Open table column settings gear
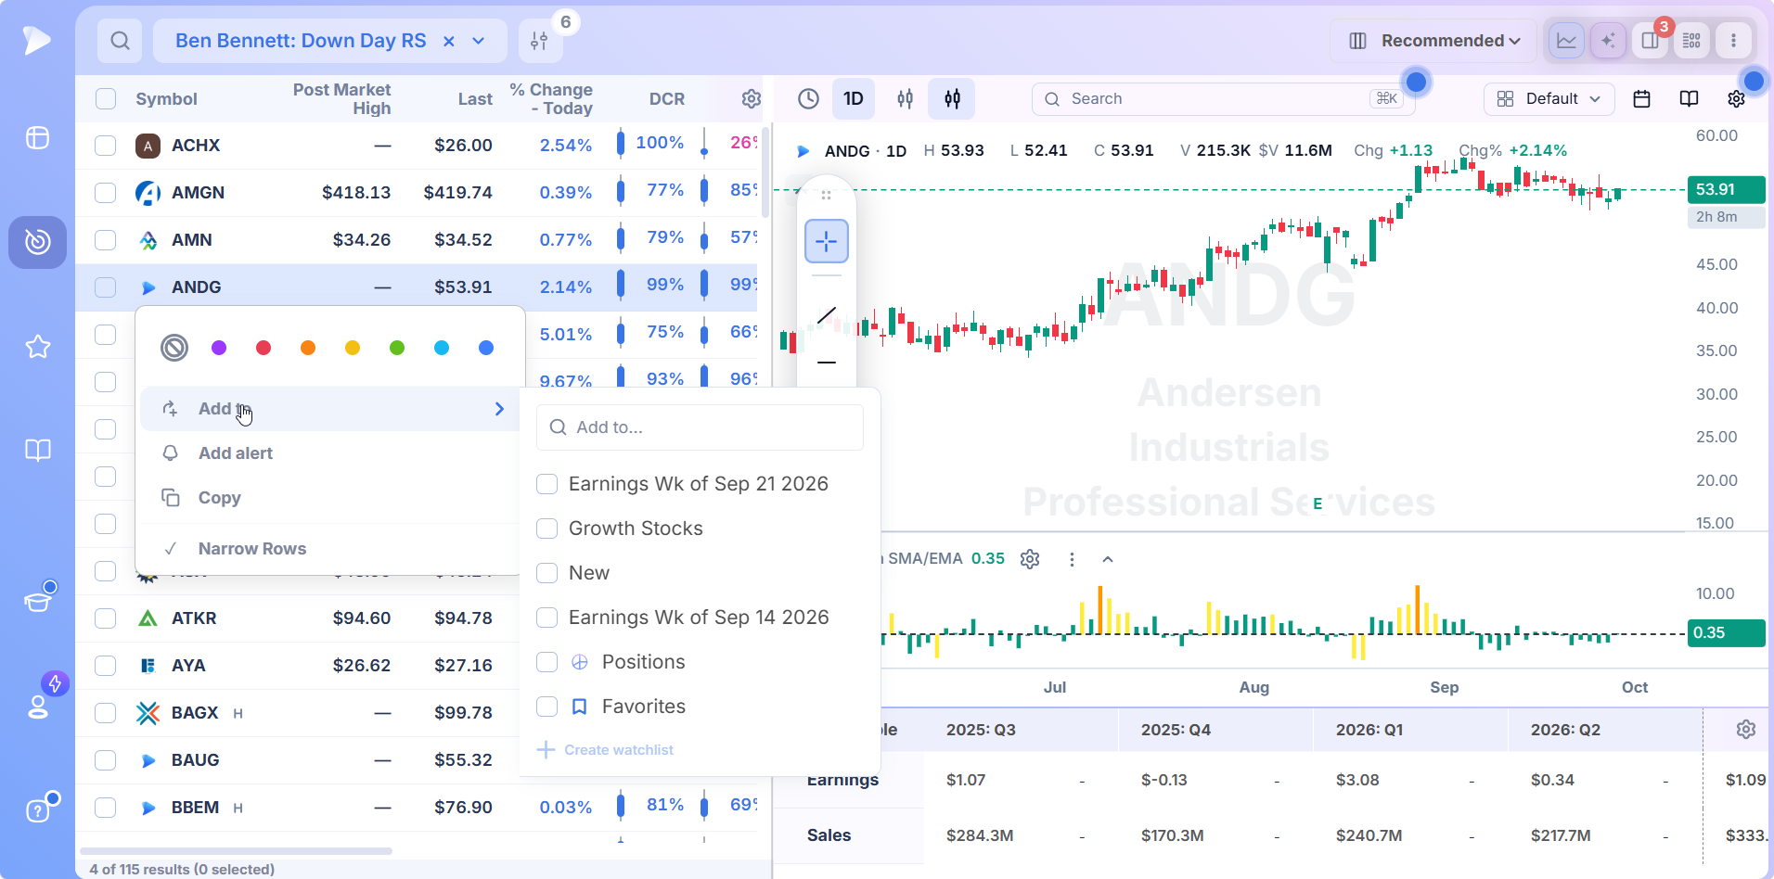This screenshot has width=1774, height=879. [752, 98]
